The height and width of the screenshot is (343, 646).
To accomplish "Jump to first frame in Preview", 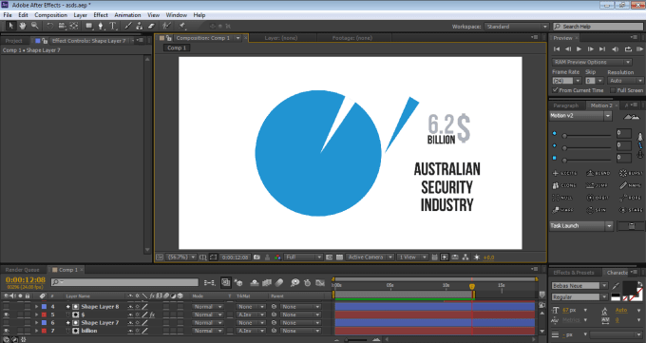I will tap(557, 49).
